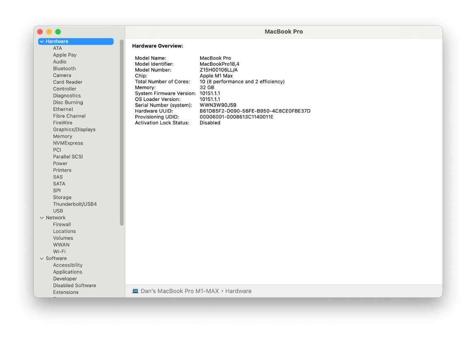Select Storage in the sidebar
Screen dimensions: 476x339
coord(62,198)
